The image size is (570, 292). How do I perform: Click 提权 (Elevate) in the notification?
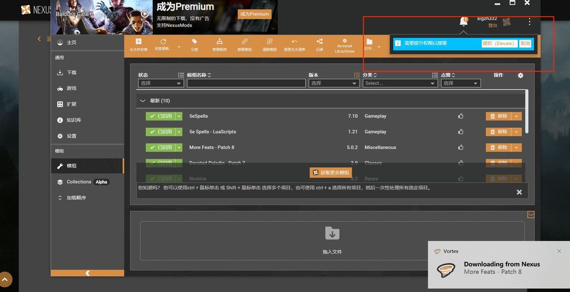499,43
